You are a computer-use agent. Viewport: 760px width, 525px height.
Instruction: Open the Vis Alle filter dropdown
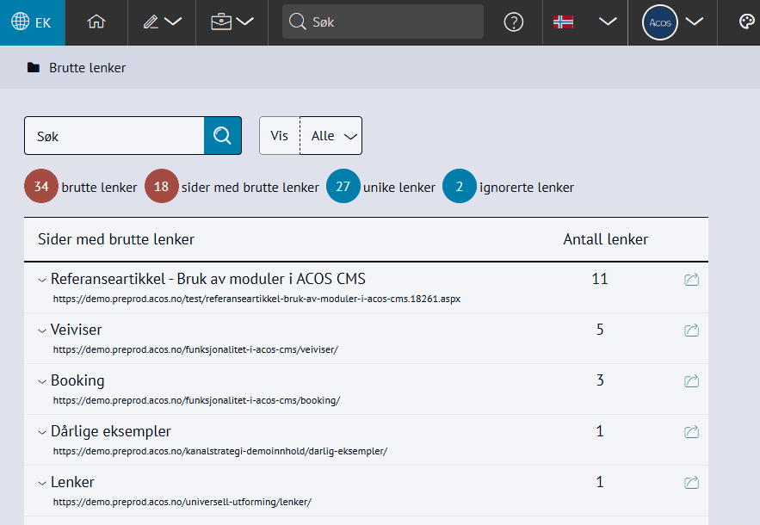click(331, 136)
